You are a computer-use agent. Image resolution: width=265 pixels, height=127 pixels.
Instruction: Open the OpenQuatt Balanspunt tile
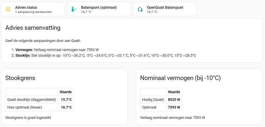point(165,9)
